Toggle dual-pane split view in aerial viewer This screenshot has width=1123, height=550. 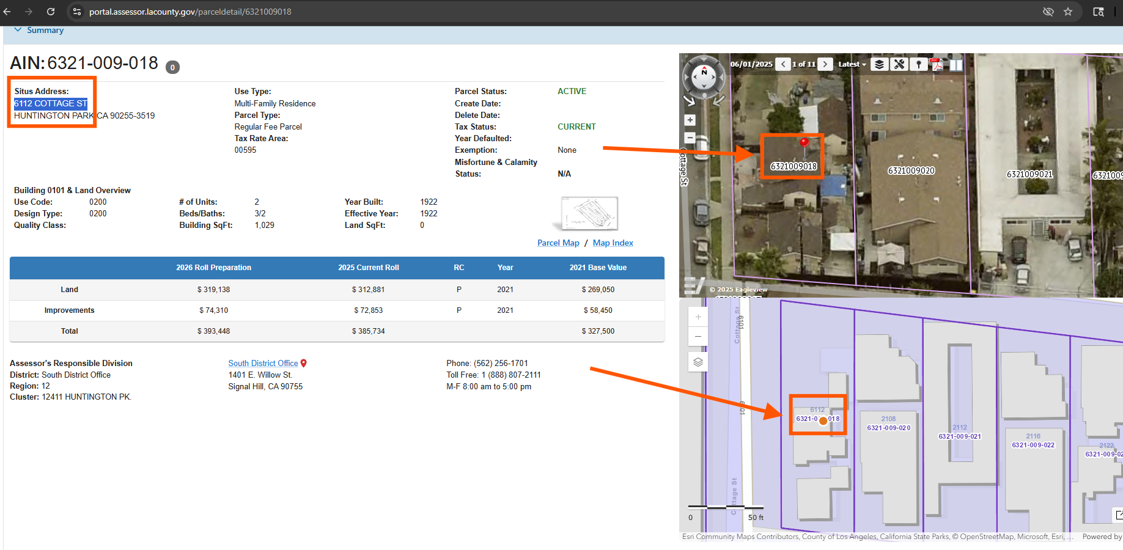[955, 64]
